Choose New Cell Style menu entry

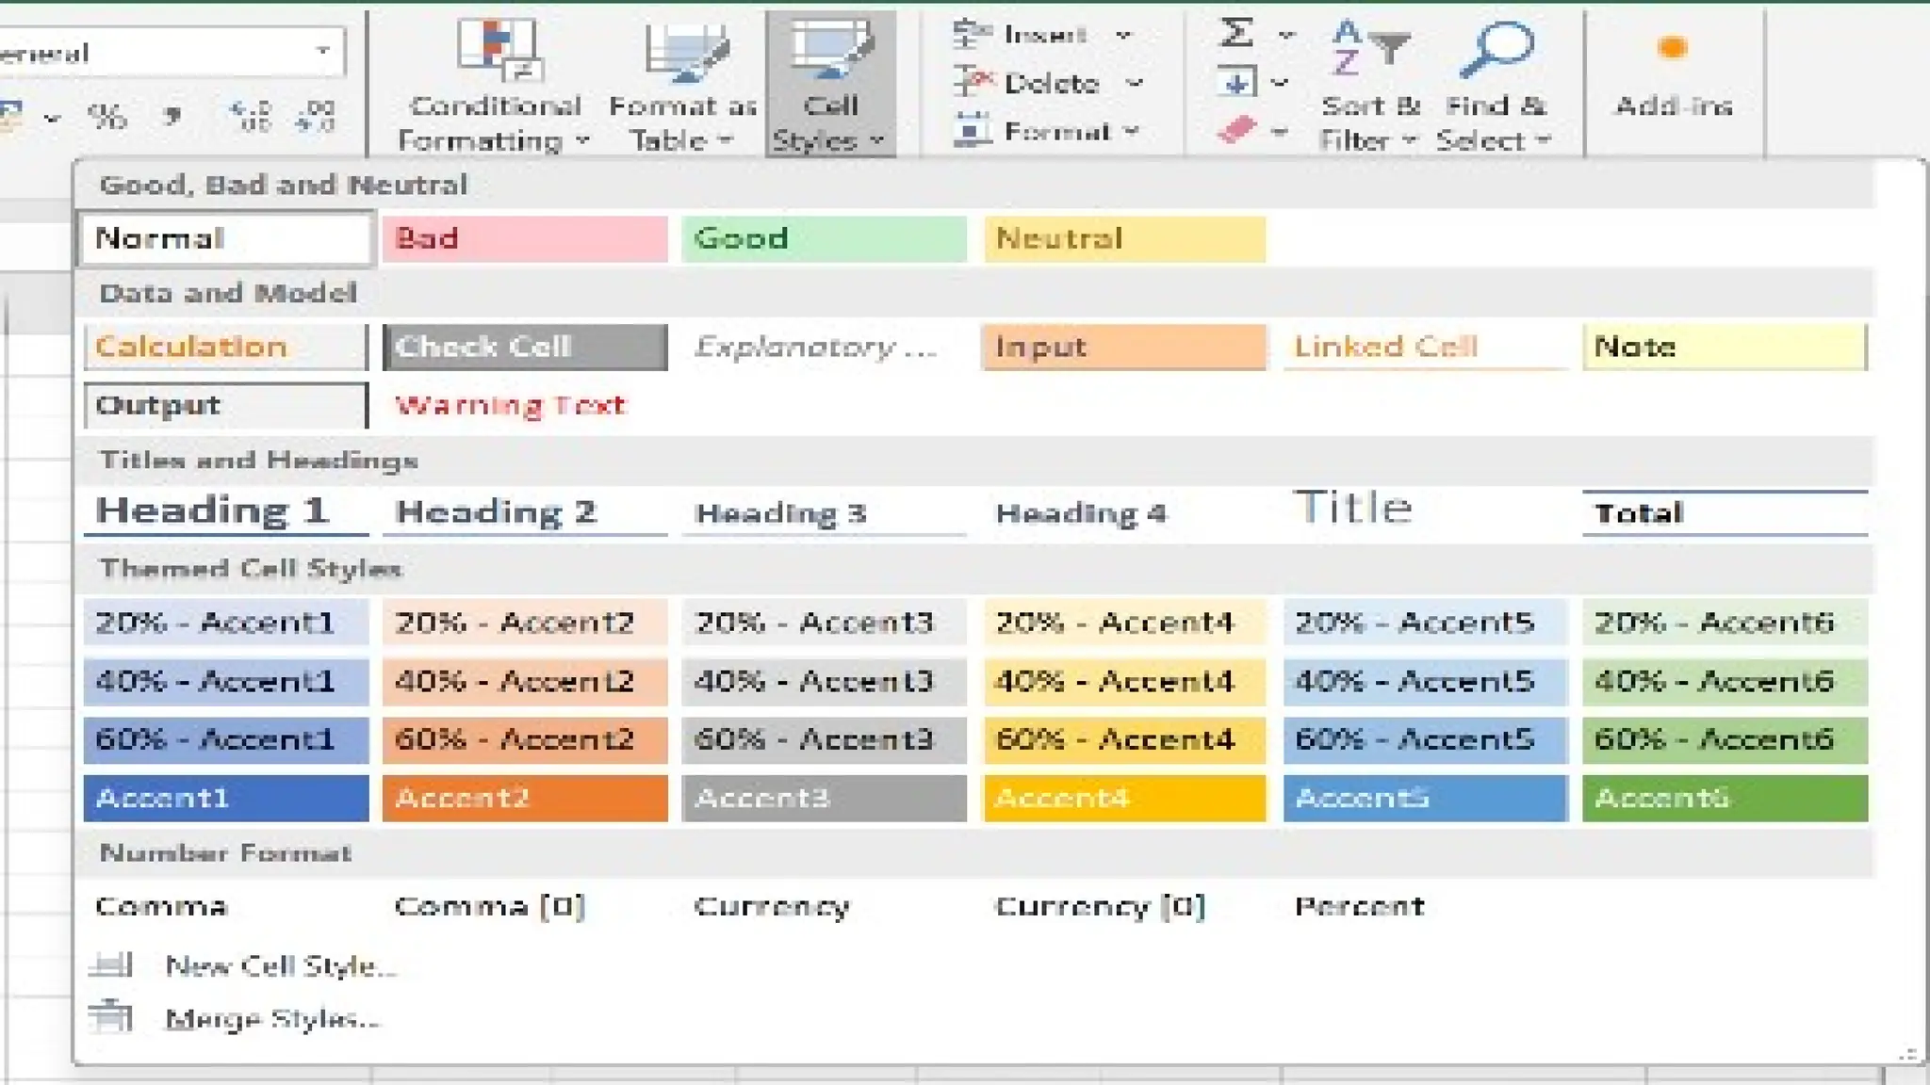pyautogui.click(x=279, y=965)
